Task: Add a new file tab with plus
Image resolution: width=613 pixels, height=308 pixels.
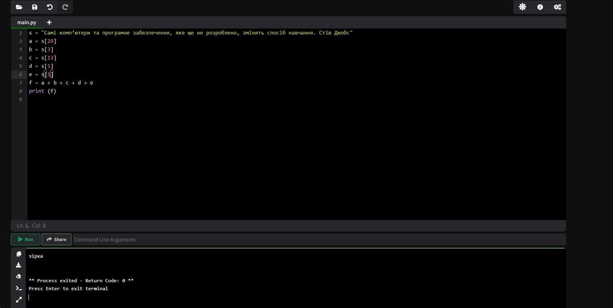Action: point(49,23)
